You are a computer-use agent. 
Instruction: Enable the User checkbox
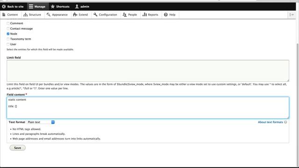(8, 44)
